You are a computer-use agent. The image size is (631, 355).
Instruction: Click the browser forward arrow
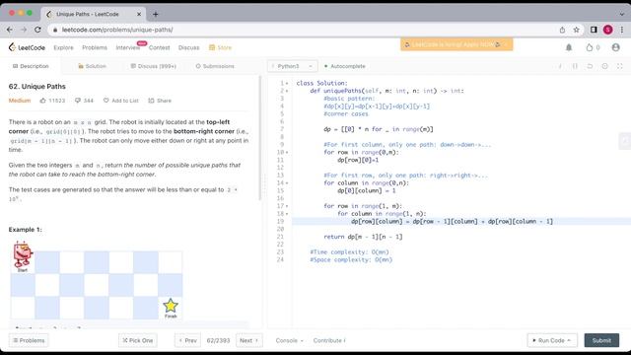(x=24, y=30)
